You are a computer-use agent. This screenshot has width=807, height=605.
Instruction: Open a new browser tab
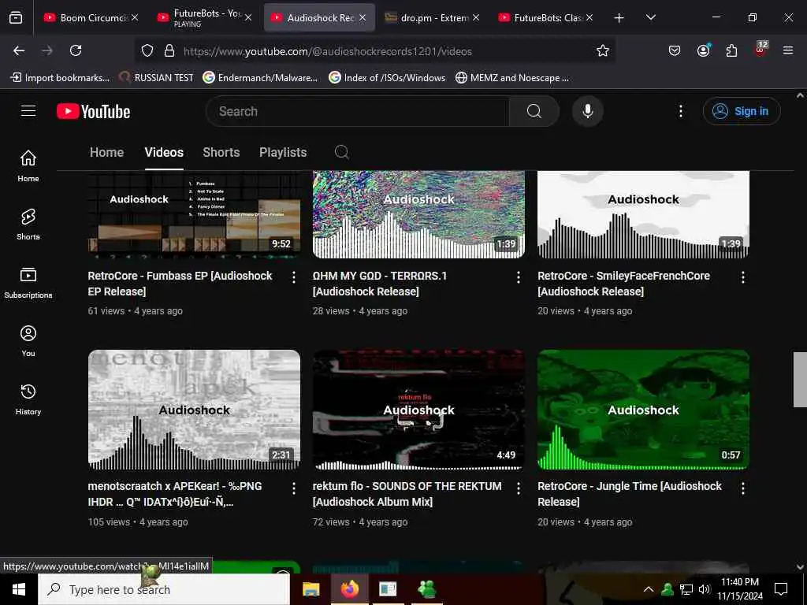coord(619,18)
